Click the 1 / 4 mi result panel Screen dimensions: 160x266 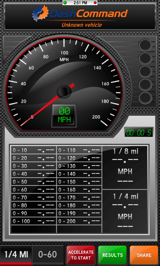coord(125,211)
